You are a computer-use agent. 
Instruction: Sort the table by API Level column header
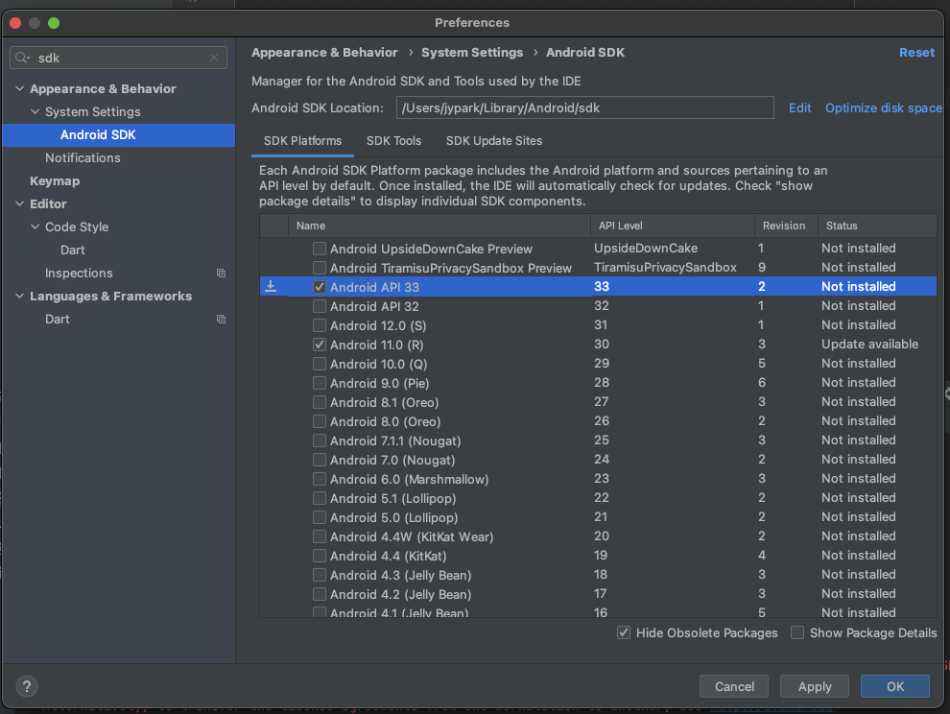tap(672, 226)
